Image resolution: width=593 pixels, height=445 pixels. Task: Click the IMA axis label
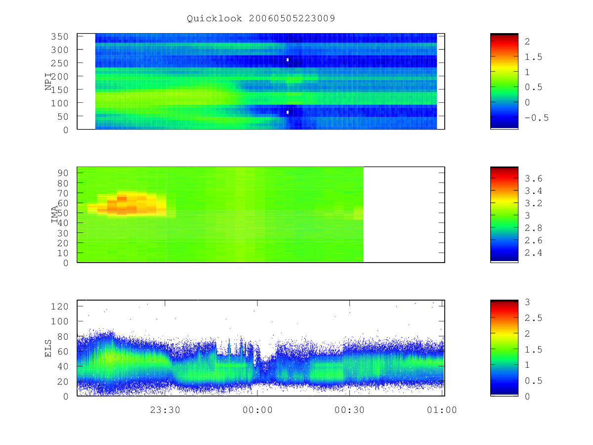click(55, 214)
